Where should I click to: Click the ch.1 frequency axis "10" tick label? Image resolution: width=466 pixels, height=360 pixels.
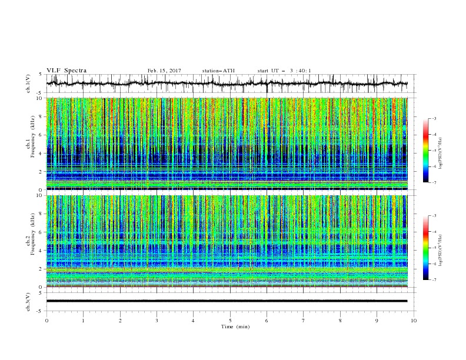tap(41, 98)
